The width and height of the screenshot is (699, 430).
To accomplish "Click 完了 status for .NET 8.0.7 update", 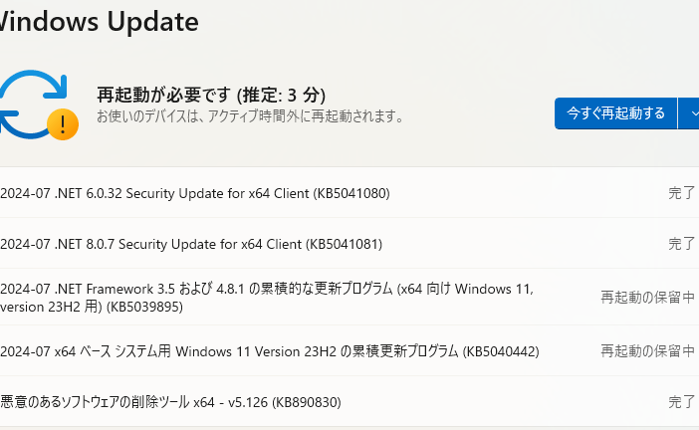I will pos(682,244).
